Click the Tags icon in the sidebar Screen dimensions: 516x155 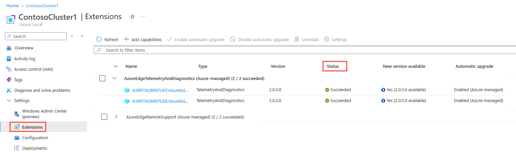pos(9,80)
